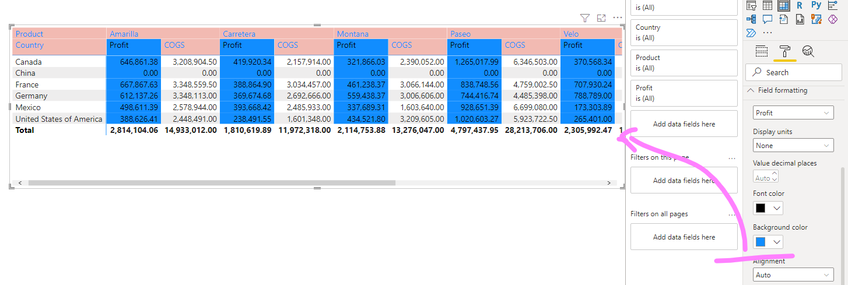Click horizontal scrollbar right arrow
Viewport: 848px width, 285px height.
609,183
